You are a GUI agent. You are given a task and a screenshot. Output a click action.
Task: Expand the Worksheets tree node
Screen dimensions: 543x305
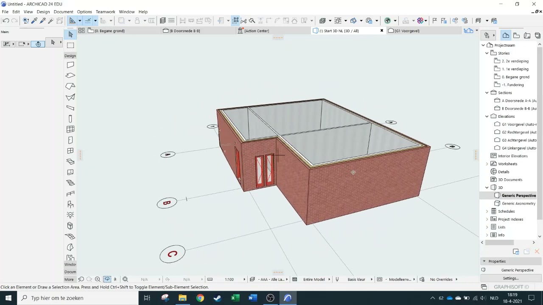[x=487, y=164]
